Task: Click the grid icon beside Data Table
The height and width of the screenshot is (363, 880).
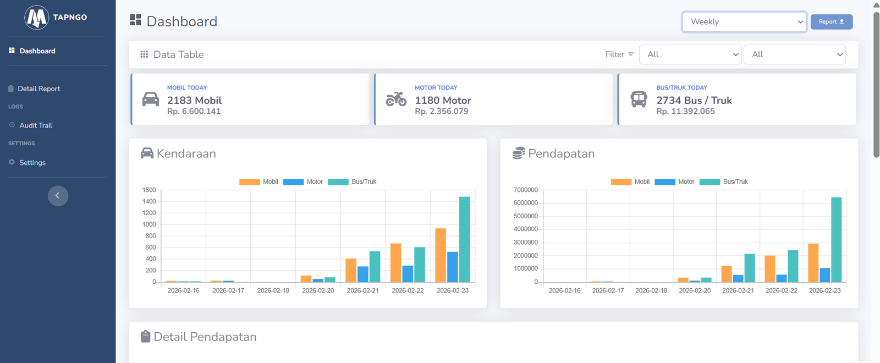Action: point(144,54)
